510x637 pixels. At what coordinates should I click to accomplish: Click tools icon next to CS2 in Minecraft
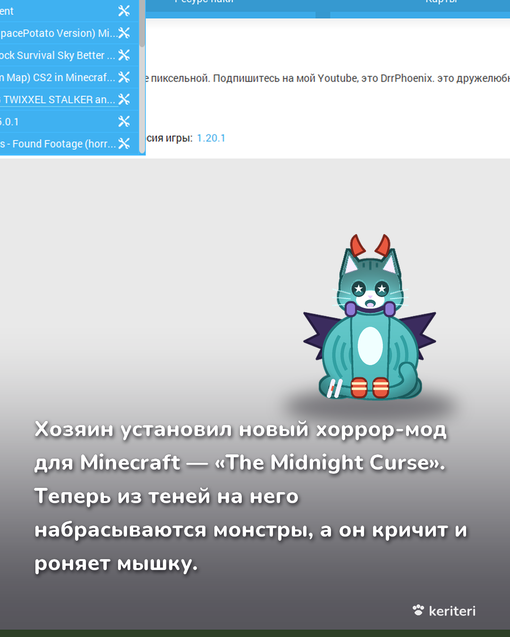124,77
